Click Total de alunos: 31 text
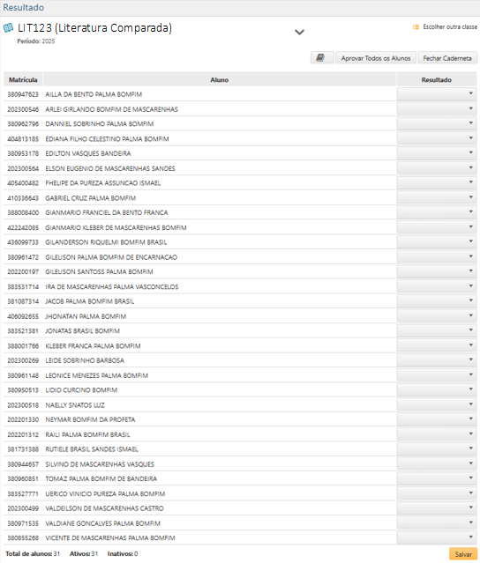This screenshot has width=480, height=563. click(33, 553)
